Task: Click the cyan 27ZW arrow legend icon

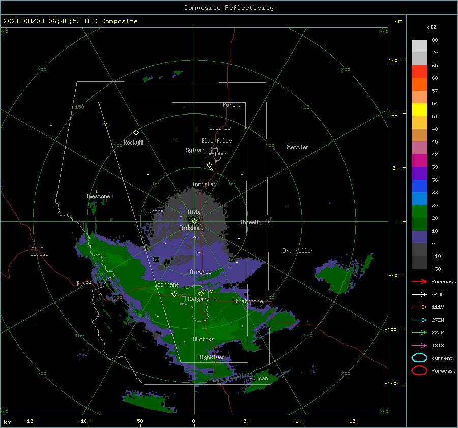Action: pos(419,320)
